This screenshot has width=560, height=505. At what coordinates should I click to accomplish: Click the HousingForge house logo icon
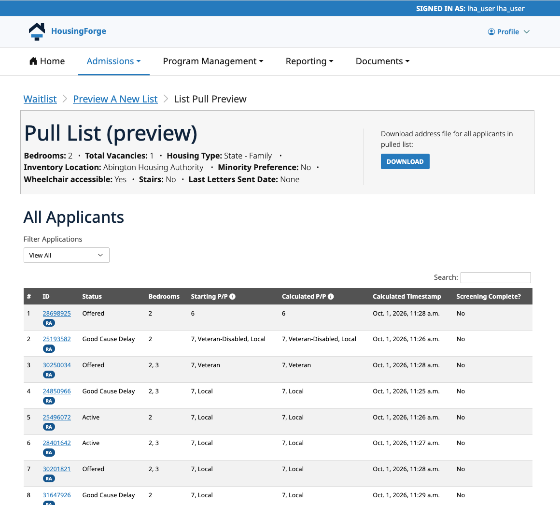click(37, 31)
